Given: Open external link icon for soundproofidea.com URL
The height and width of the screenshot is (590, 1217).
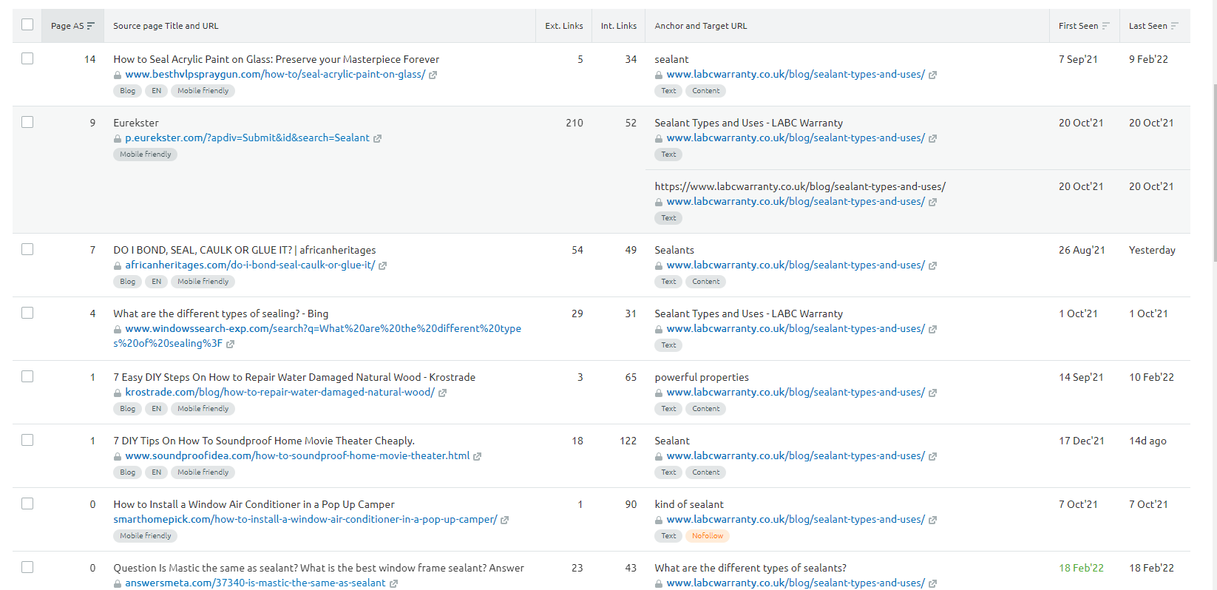Looking at the screenshot, I should point(477,456).
